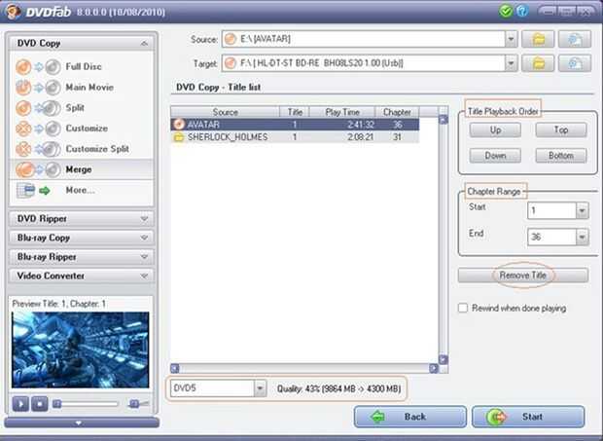Sort by the Play Time column header

342,112
